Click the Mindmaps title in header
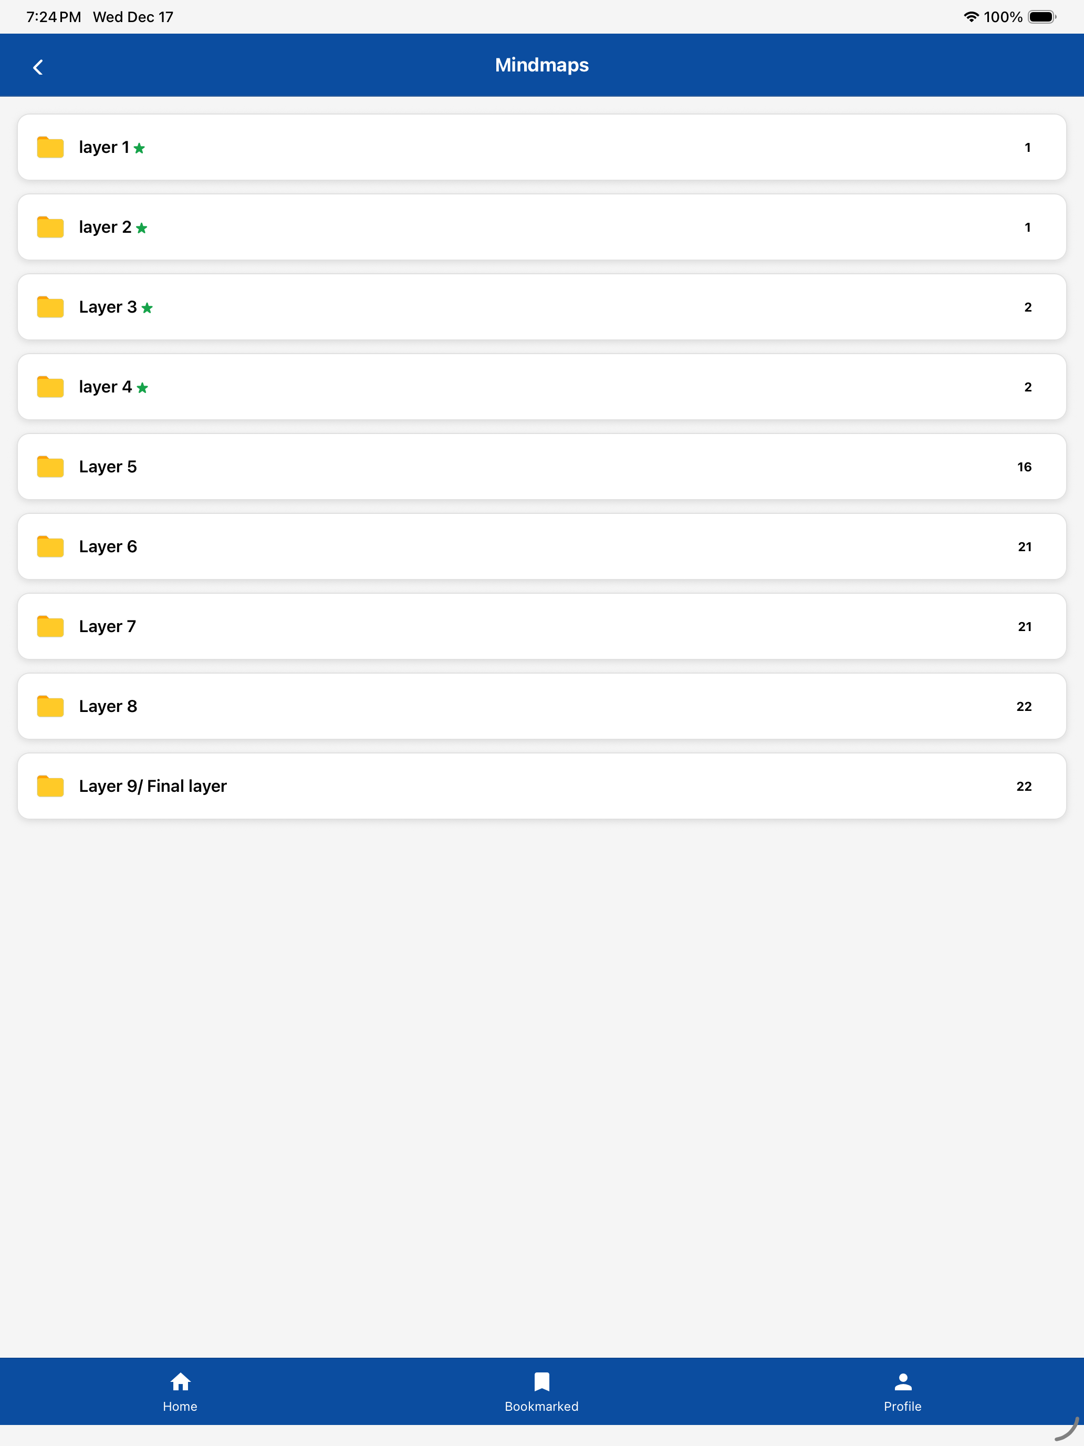Viewport: 1084px width, 1446px height. (541, 65)
